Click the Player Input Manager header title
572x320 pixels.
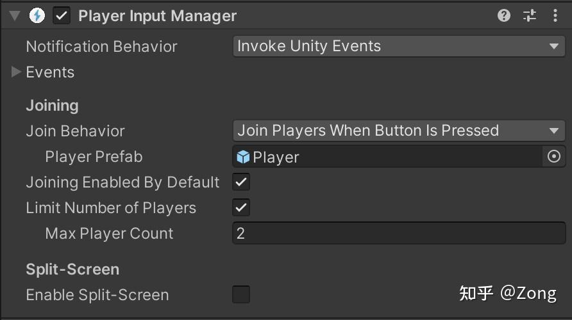point(157,16)
